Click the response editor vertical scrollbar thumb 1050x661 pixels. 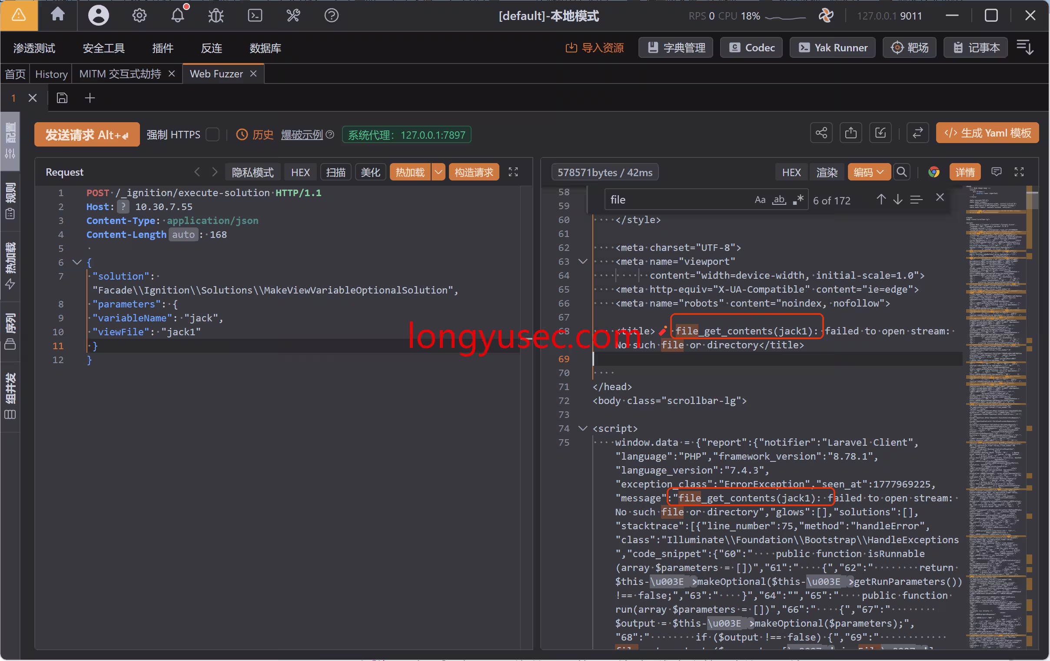(1032, 200)
